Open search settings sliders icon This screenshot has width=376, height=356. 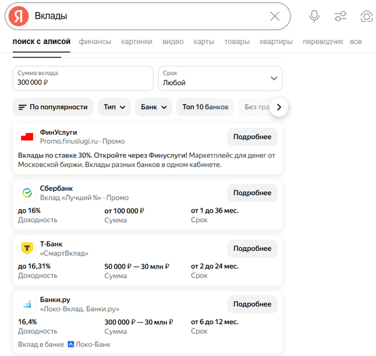(x=341, y=16)
